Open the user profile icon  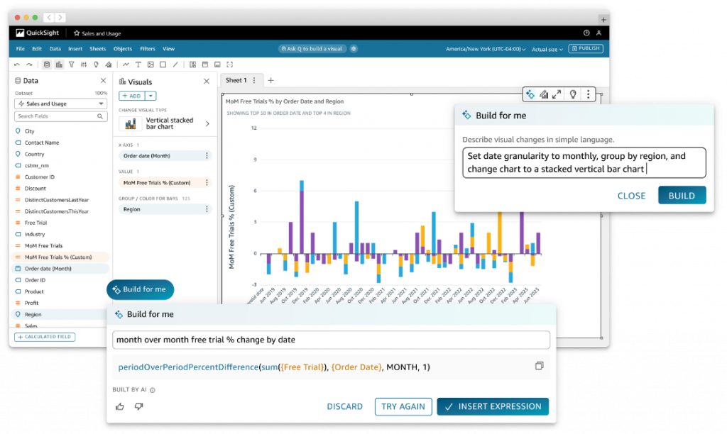(x=598, y=33)
